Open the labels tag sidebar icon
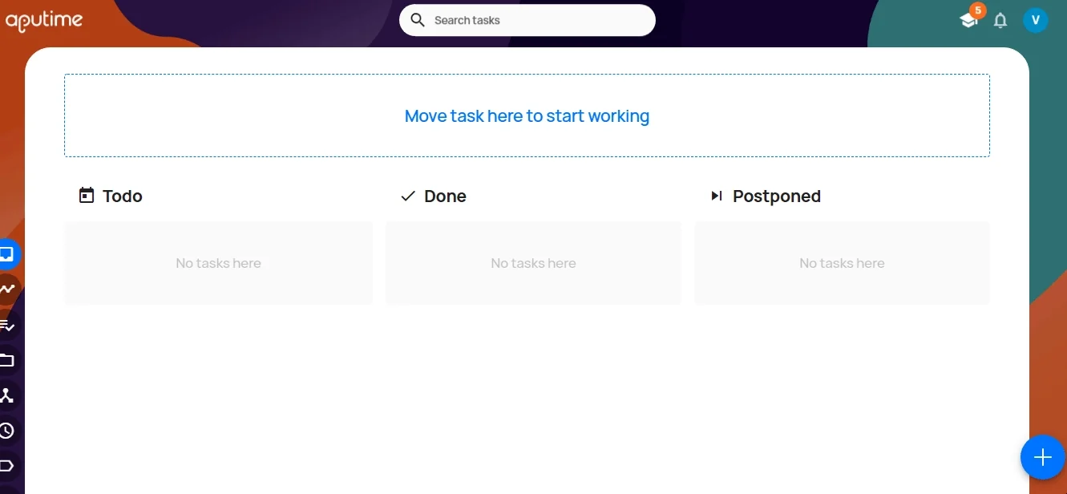The height and width of the screenshot is (494, 1067). (x=7, y=466)
